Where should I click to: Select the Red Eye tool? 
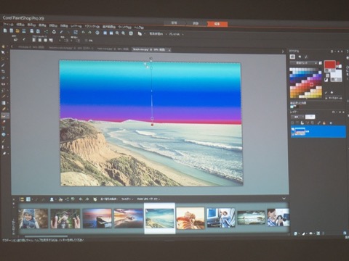pyautogui.click(x=3, y=84)
